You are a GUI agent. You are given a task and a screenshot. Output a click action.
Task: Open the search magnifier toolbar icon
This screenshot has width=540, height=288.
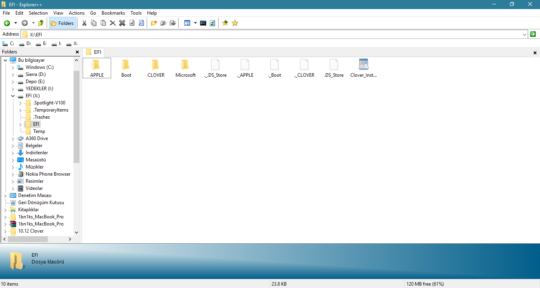(141, 23)
